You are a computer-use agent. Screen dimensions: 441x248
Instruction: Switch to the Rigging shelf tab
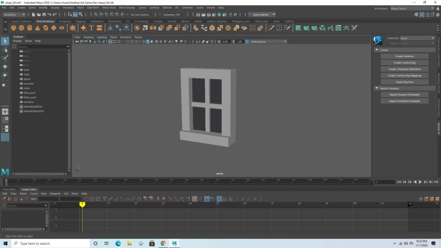[x=81, y=21]
